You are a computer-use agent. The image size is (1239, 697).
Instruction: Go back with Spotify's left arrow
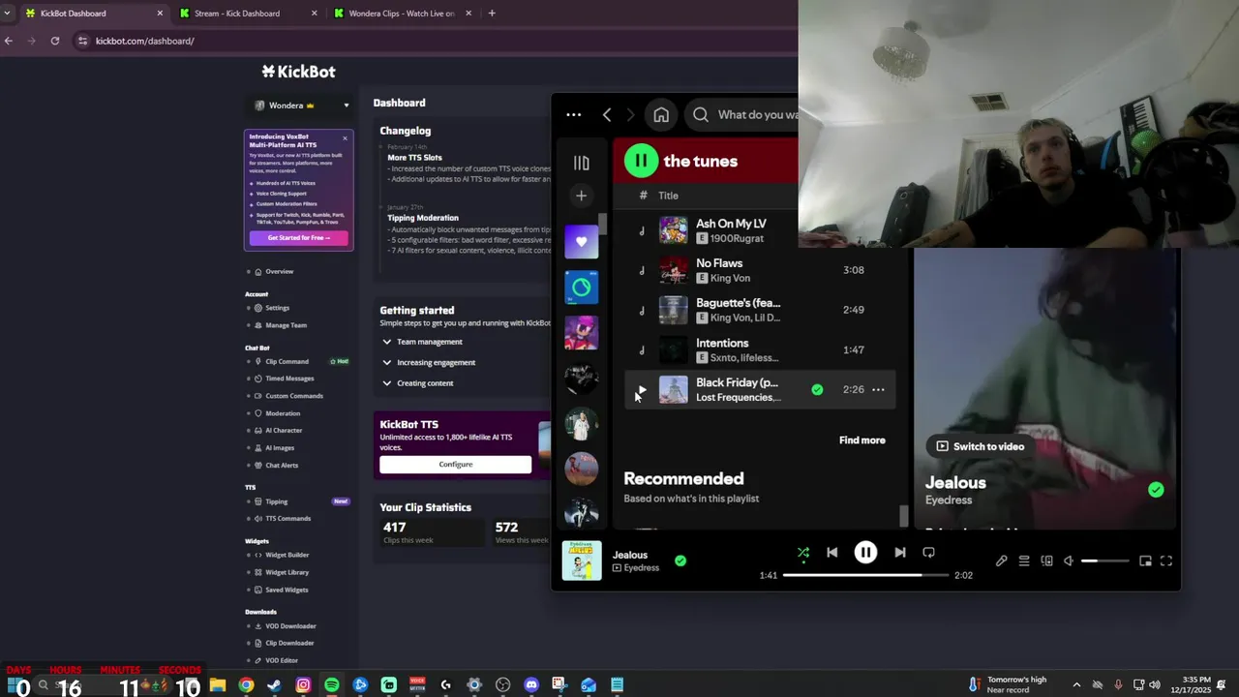(607, 115)
